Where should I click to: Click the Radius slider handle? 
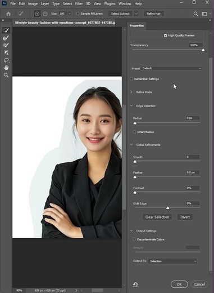coord(135,123)
